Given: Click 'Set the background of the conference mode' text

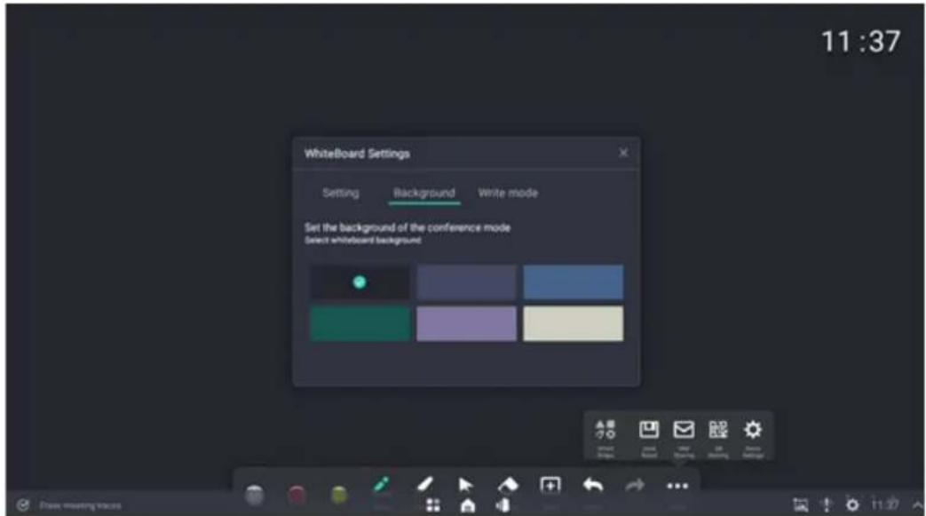Looking at the screenshot, I should [408, 227].
